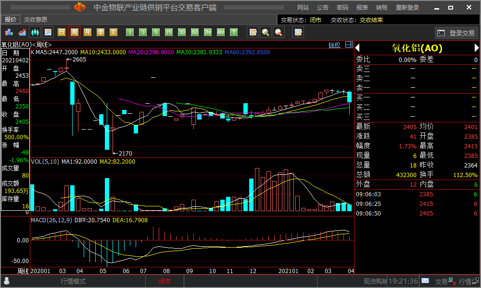Go to previous commodity with left arrow
Image resolution: width=481 pixels, height=288 pixels.
click(357, 48)
